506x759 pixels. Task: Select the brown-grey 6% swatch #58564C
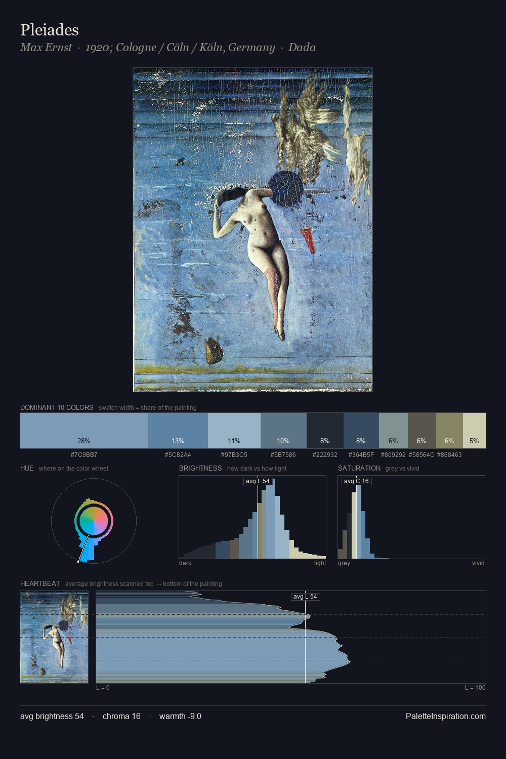click(x=421, y=431)
